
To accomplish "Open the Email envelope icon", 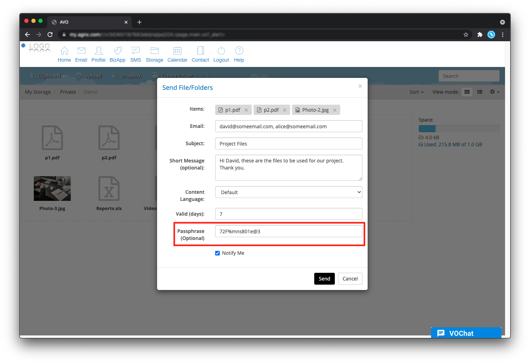I will [x=81, y=51].
